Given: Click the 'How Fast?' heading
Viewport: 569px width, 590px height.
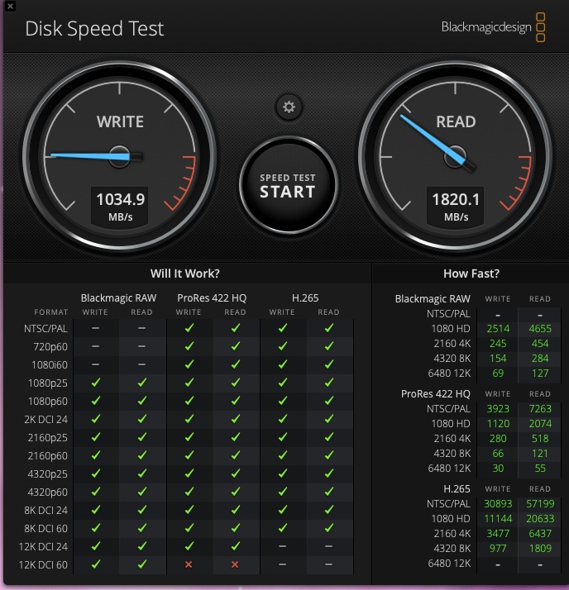Looking at the screenshot, I should click(471, 274).
